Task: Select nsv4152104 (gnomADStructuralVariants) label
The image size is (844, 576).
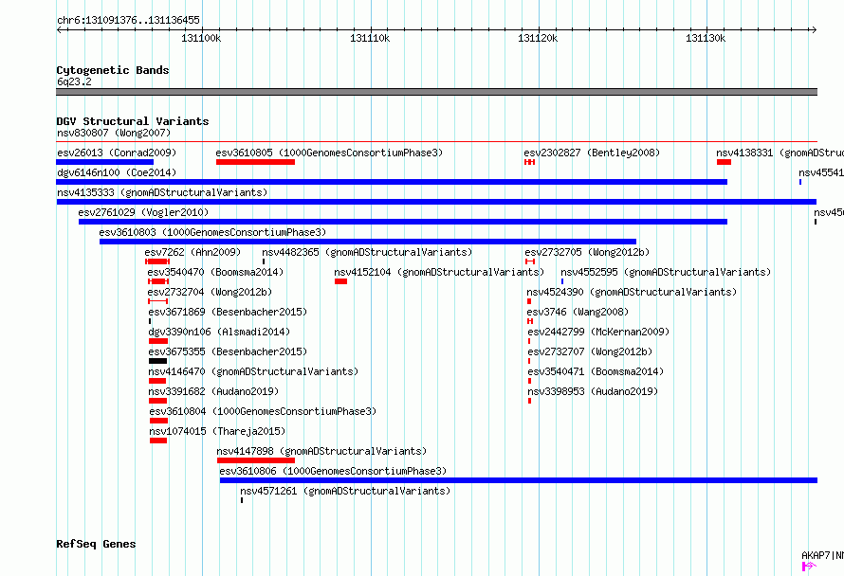Action: [439, 272]
